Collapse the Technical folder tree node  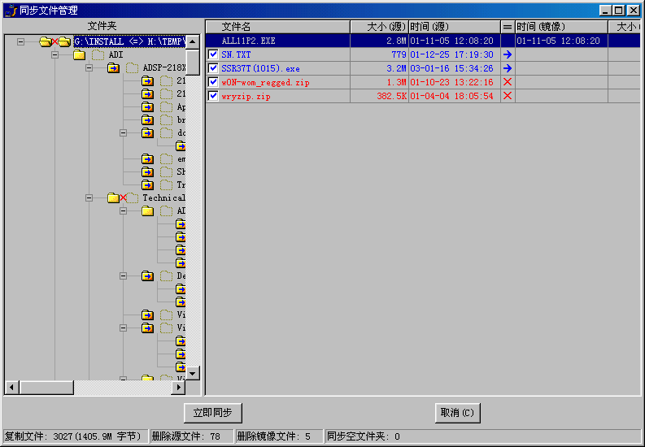click(x=89, y=197)
